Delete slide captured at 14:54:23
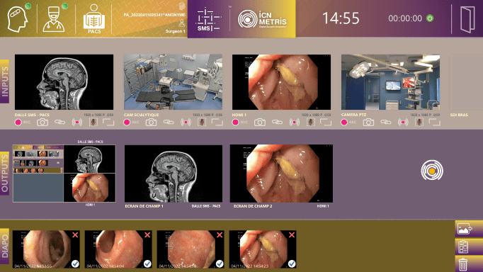This screenshot has width=483, height=272. point(292,235)
